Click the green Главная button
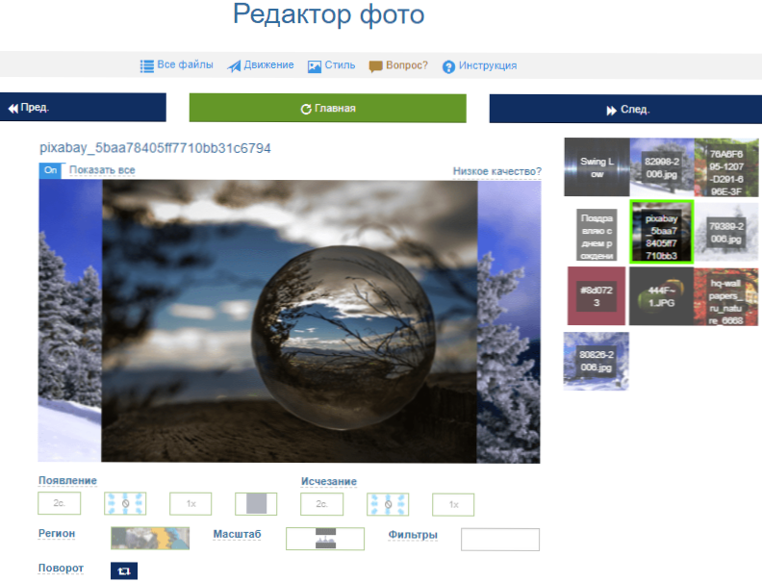This screenshot has width=762, height=582. (x=327, y=109)
